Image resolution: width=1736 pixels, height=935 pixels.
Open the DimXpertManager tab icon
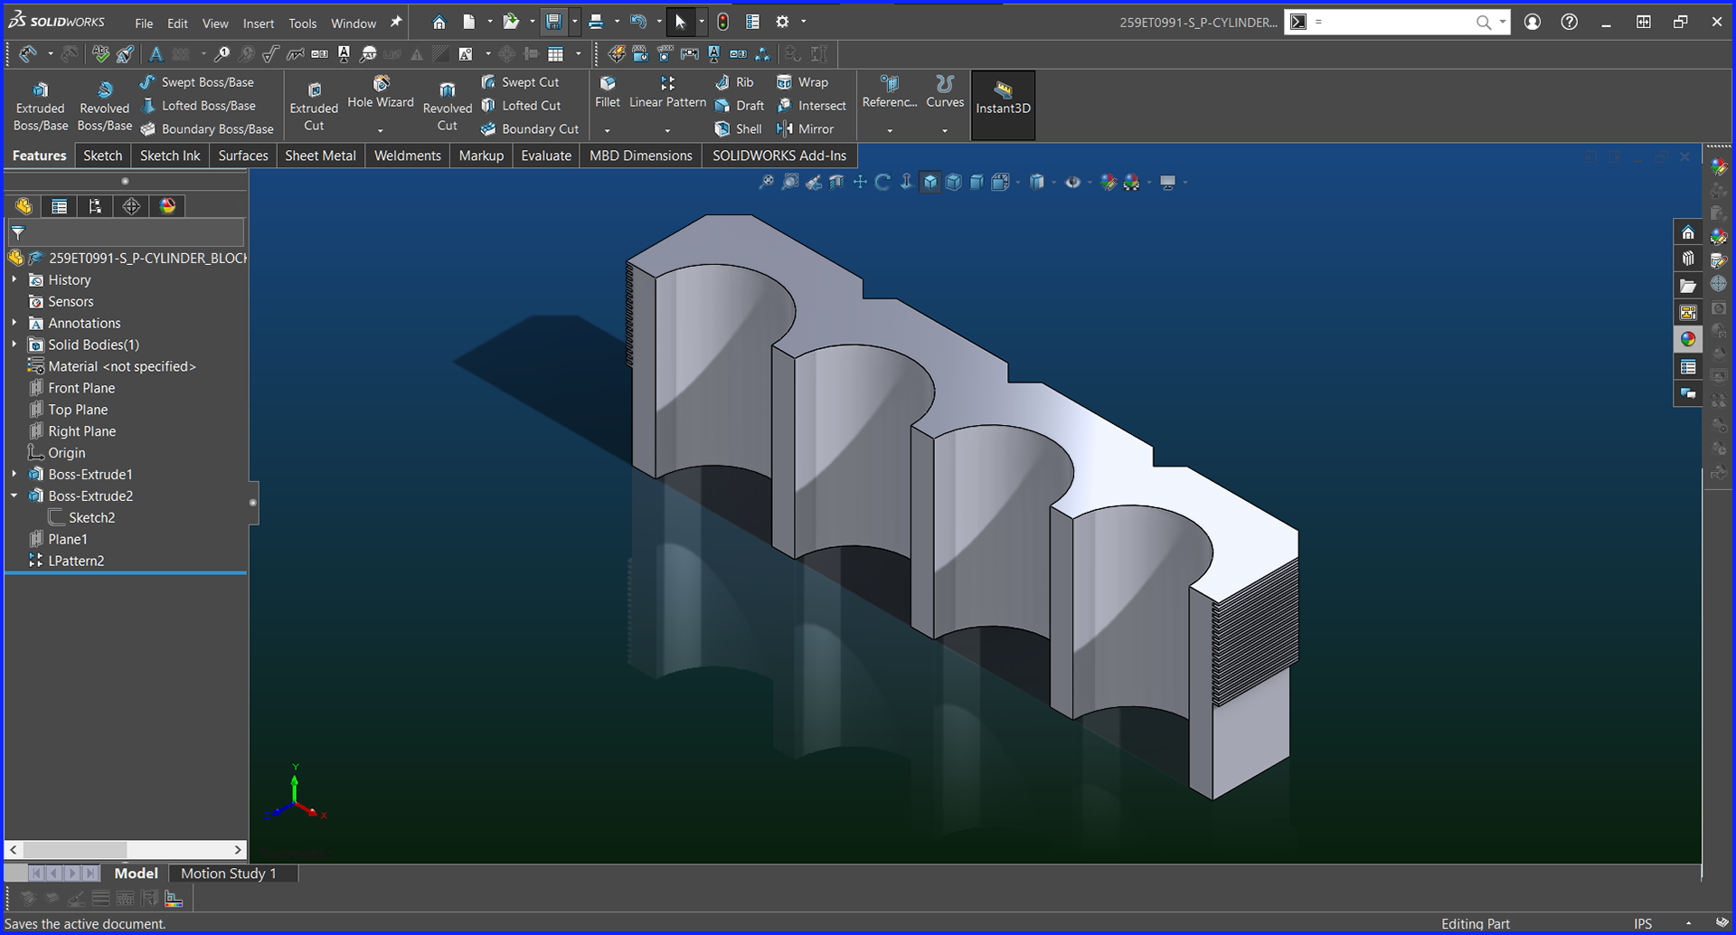coord(131,206)
